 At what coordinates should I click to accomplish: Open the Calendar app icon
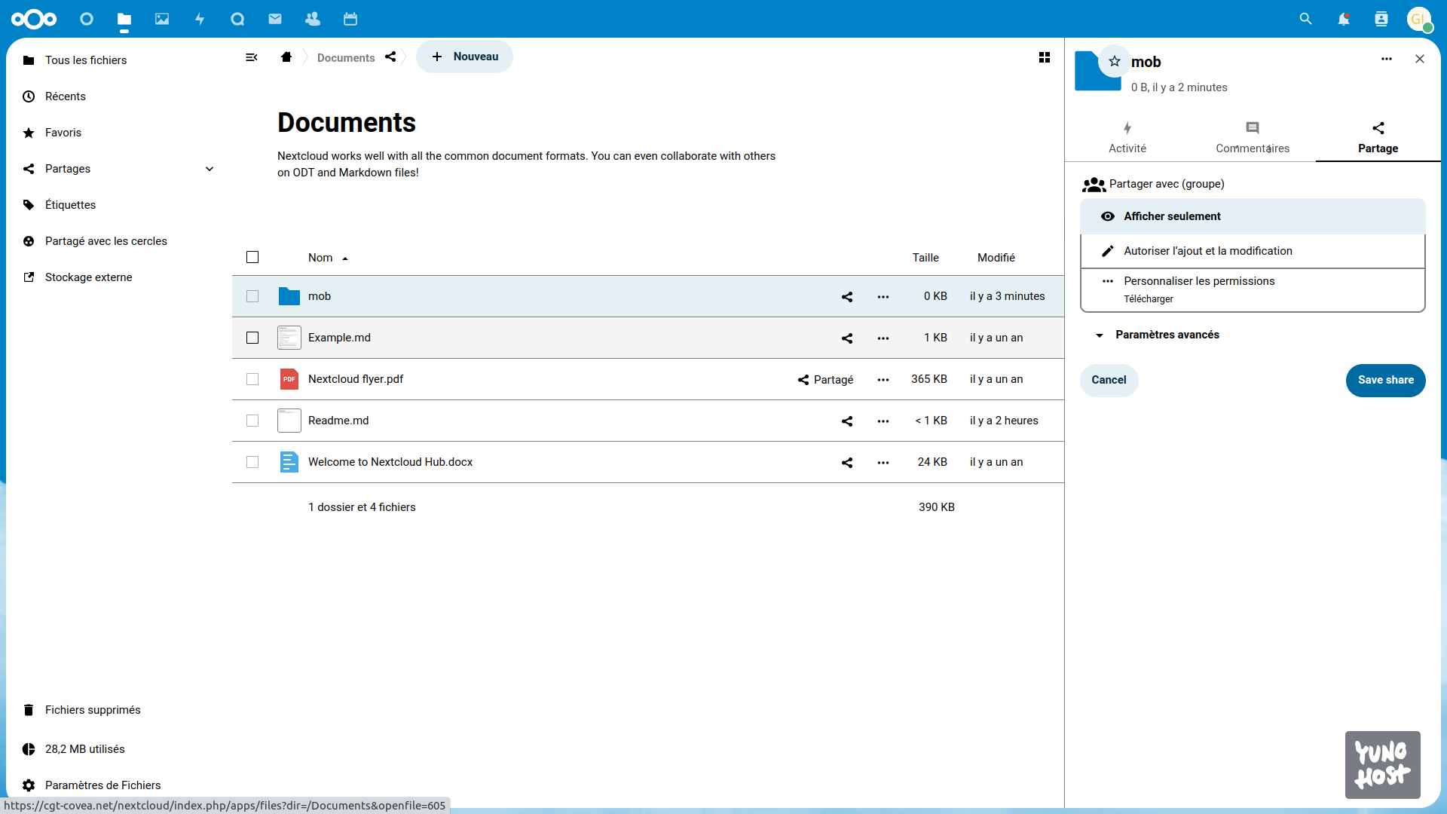point(350,19)
